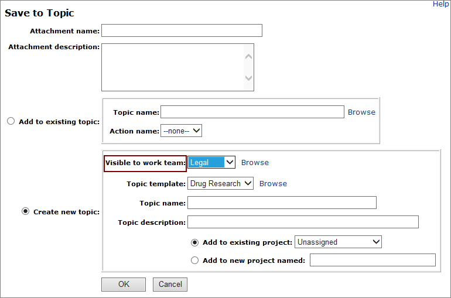Click Browse next to existing Topic name
Viewport: 451px width, 298px height.
point(361,112)
